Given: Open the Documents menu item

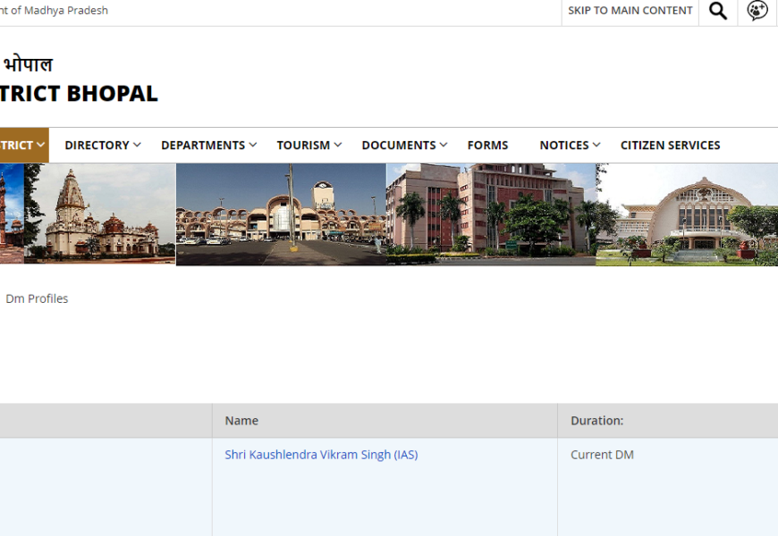Looking at the screenshot, I should point(399,146).
